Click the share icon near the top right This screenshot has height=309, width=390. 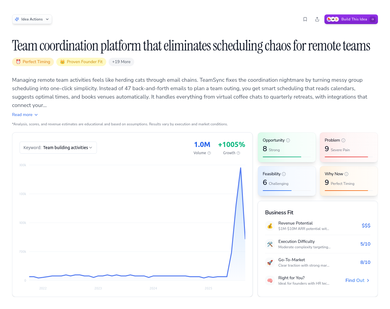click(317, 19)
